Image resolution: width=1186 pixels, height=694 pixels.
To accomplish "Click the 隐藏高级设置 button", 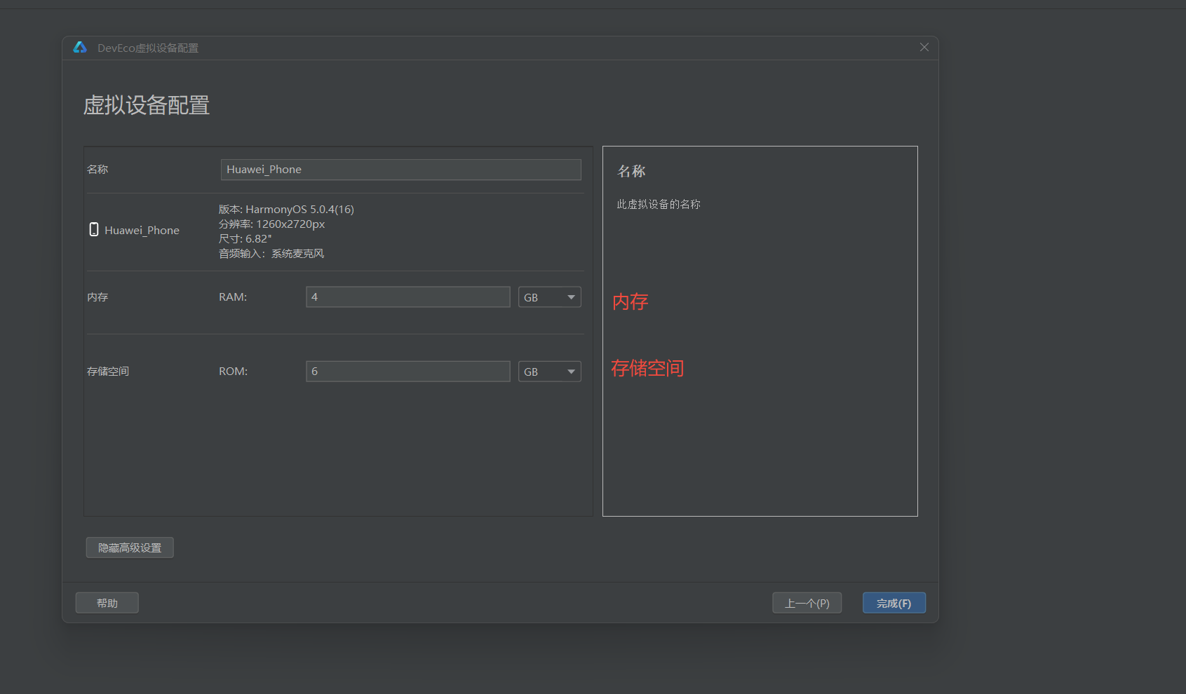I will 130,547.
